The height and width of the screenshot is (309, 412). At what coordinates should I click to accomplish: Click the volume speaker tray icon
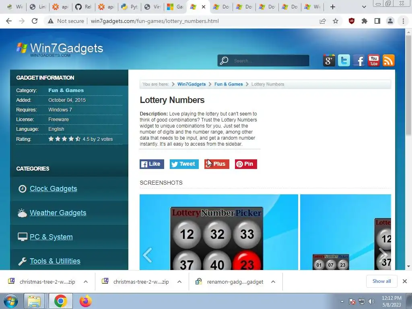(x=371, y=301)
